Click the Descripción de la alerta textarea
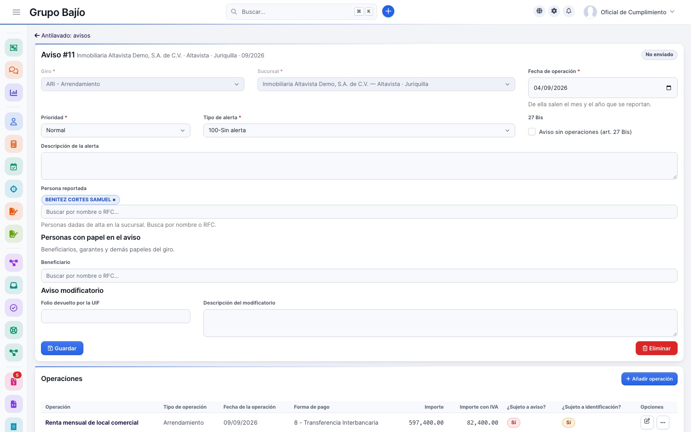Image resolution: width=691 pixels, height=432 pixels. coord(359,166)
